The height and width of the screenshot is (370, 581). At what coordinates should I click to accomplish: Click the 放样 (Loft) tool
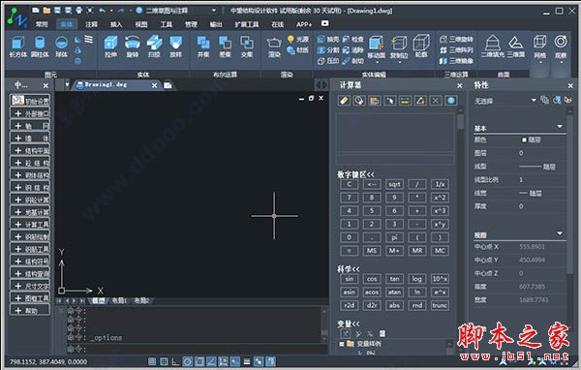tap(175, 46)
